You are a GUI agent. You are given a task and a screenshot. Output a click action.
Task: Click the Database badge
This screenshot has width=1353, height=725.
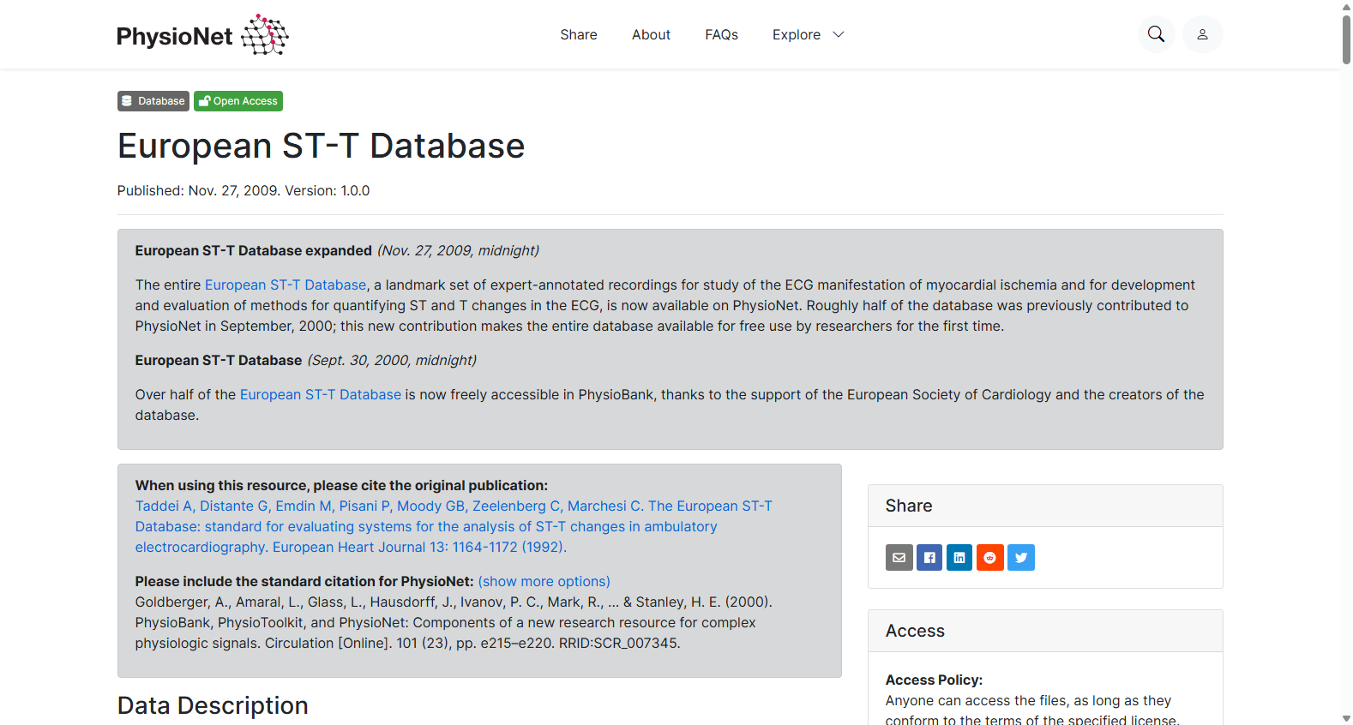tap(153, 101)
